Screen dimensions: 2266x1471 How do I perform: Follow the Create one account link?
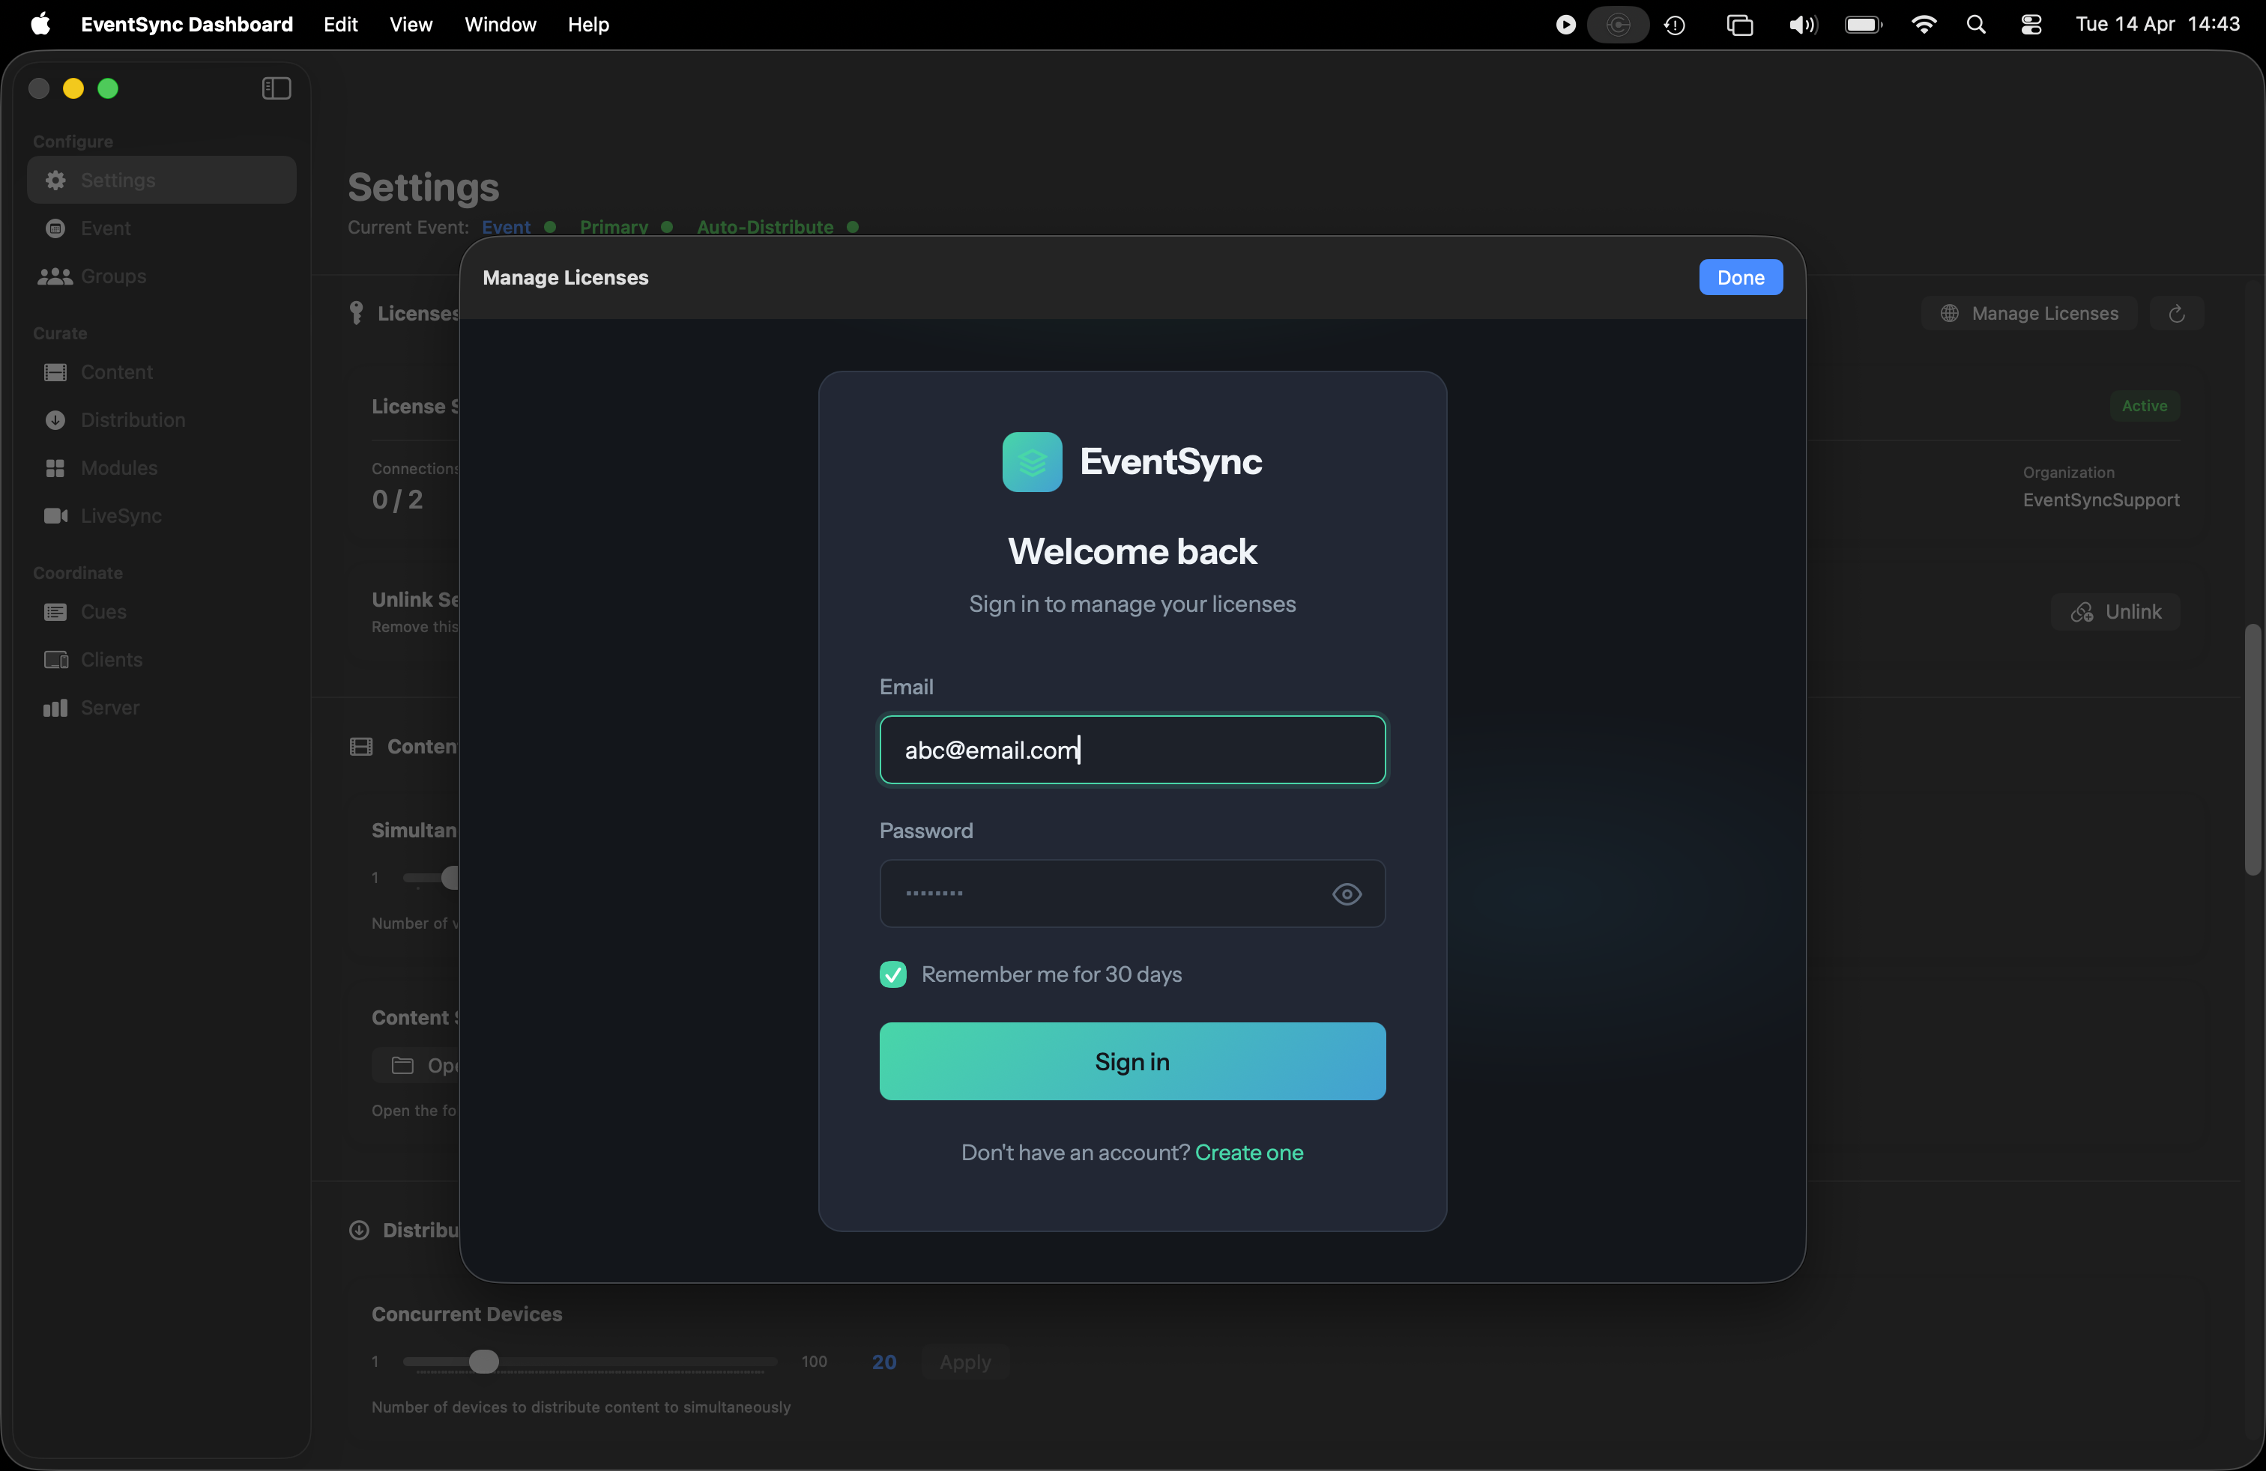coord(1249,1152)
